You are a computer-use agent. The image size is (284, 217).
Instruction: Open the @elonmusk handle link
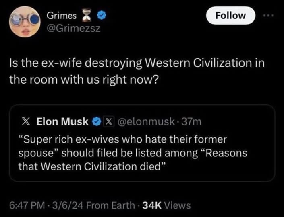tap(146, 122)
